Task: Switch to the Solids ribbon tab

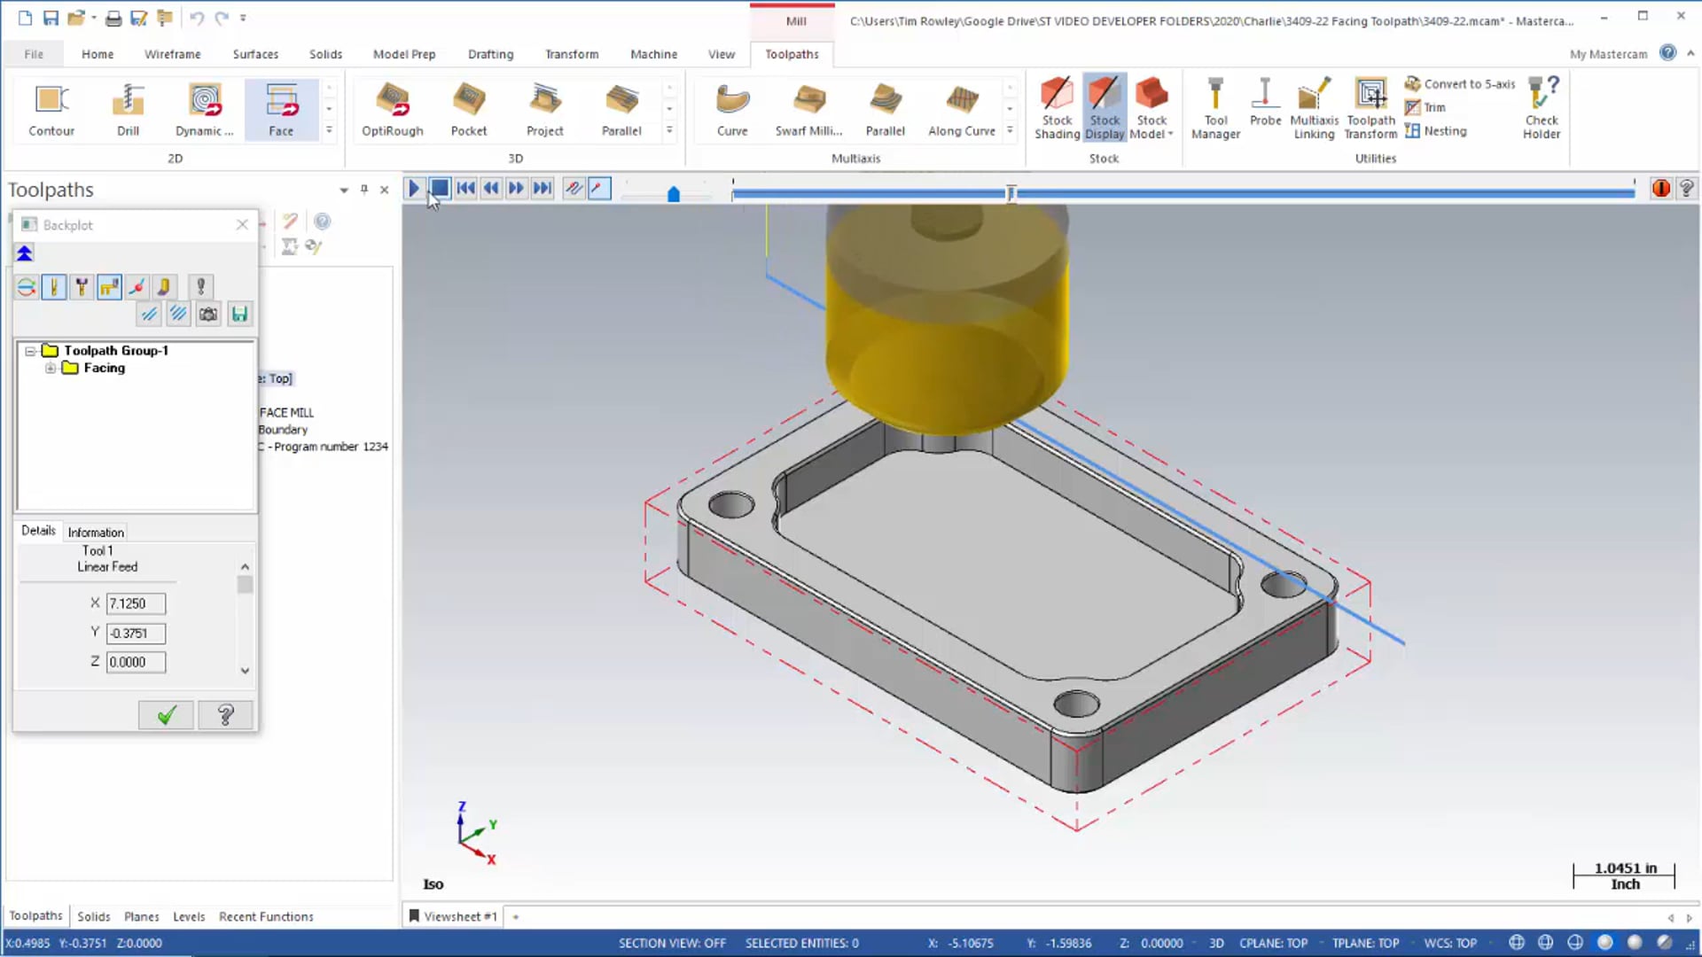Action: click(x=325, y=54)
